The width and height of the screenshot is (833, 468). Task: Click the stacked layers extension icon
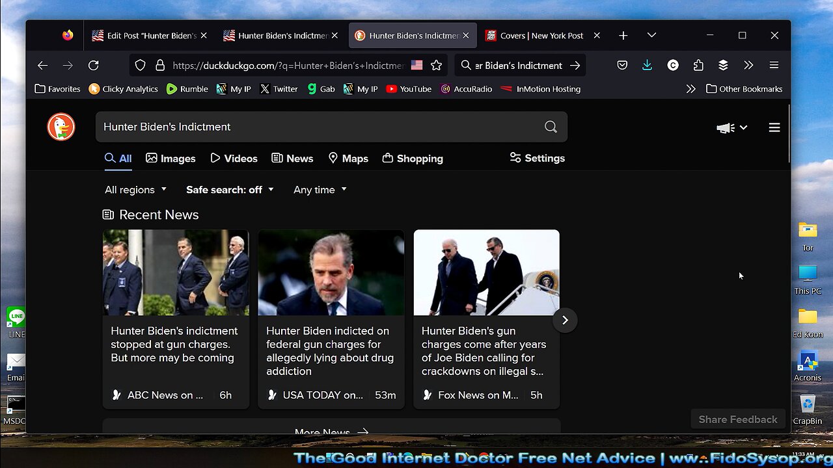[723, 65]
